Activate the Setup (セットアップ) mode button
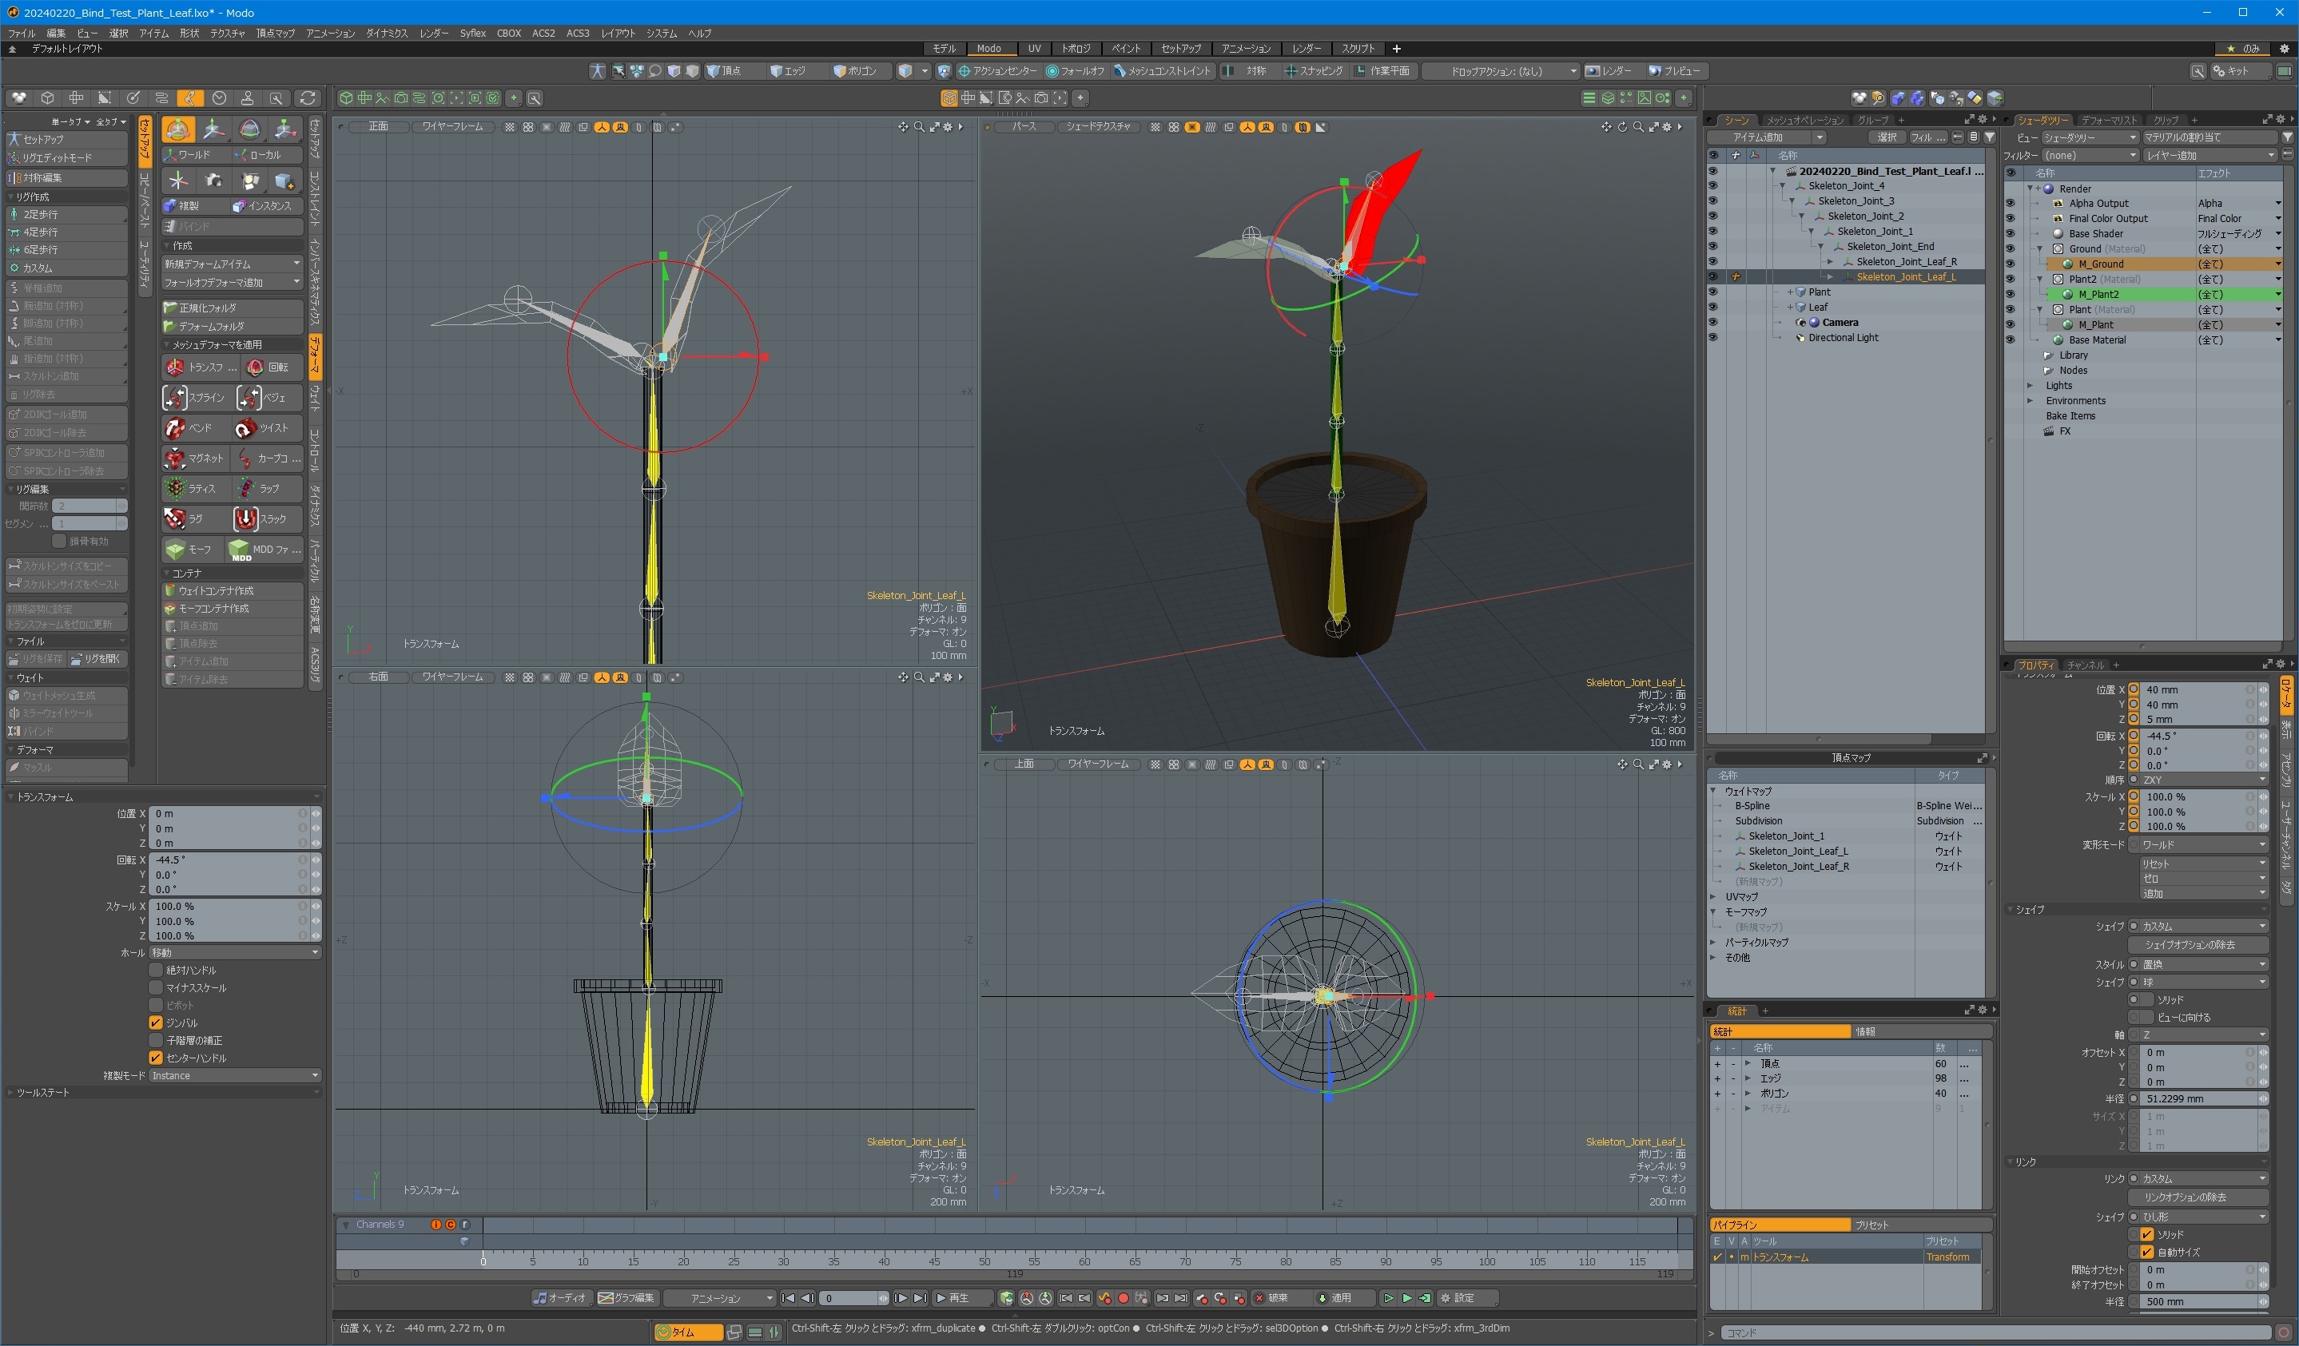This screenshot has width=2299, height=1346. 66,140
